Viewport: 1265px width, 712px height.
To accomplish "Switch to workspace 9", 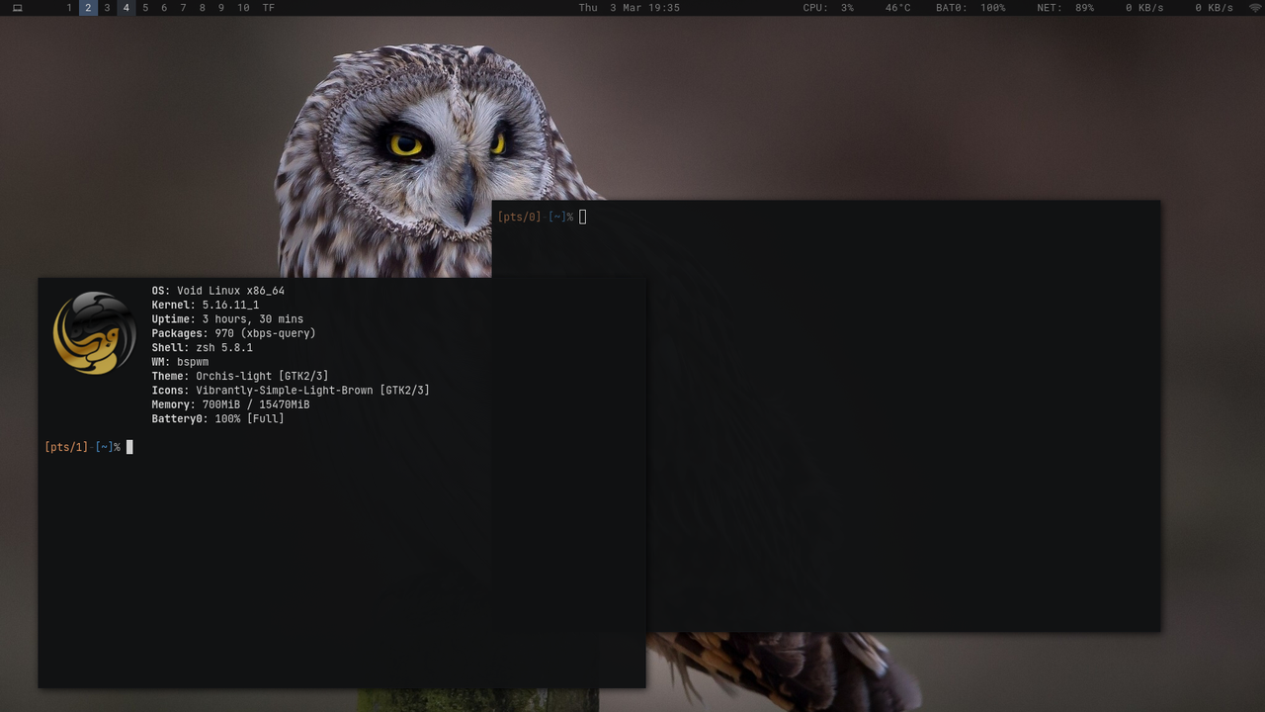I will (x=220, y=8).
